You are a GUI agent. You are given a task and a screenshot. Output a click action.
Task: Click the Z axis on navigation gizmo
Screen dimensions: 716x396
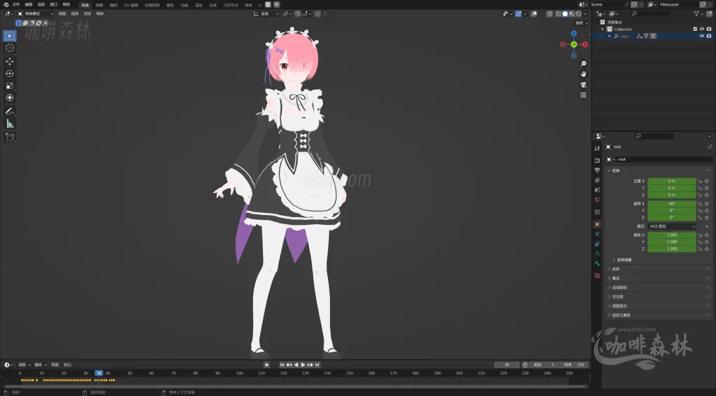coord(574,34)
